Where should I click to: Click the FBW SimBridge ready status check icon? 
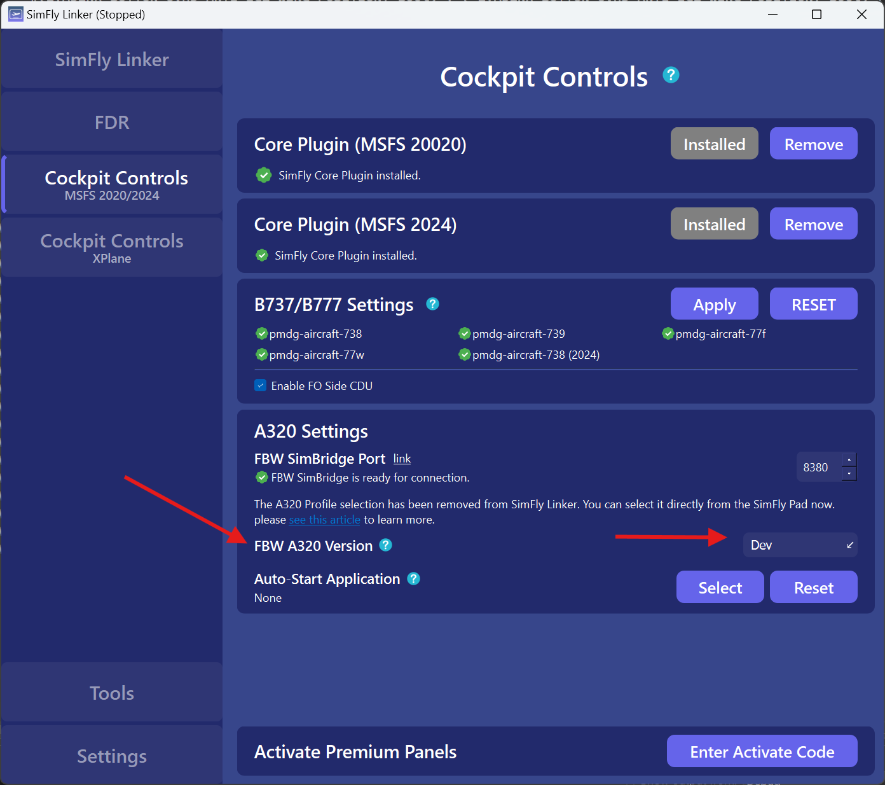(261, 477)
